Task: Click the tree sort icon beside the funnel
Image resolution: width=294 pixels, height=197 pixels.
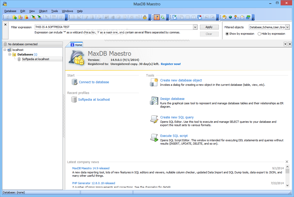Action: click(163, 17)
